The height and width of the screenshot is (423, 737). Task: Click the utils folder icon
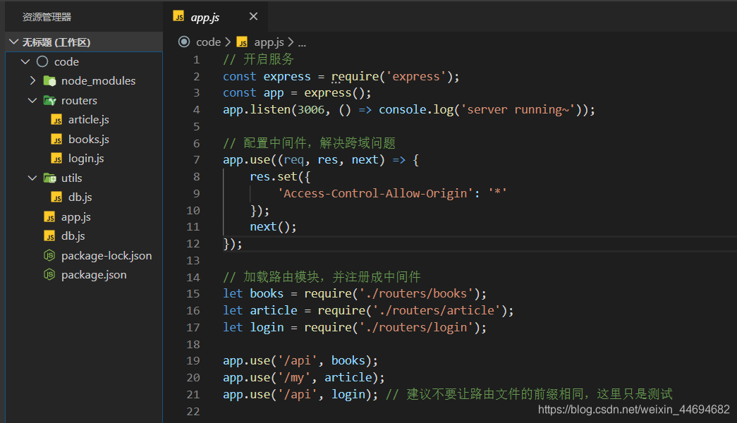click(x=49, y=178)
